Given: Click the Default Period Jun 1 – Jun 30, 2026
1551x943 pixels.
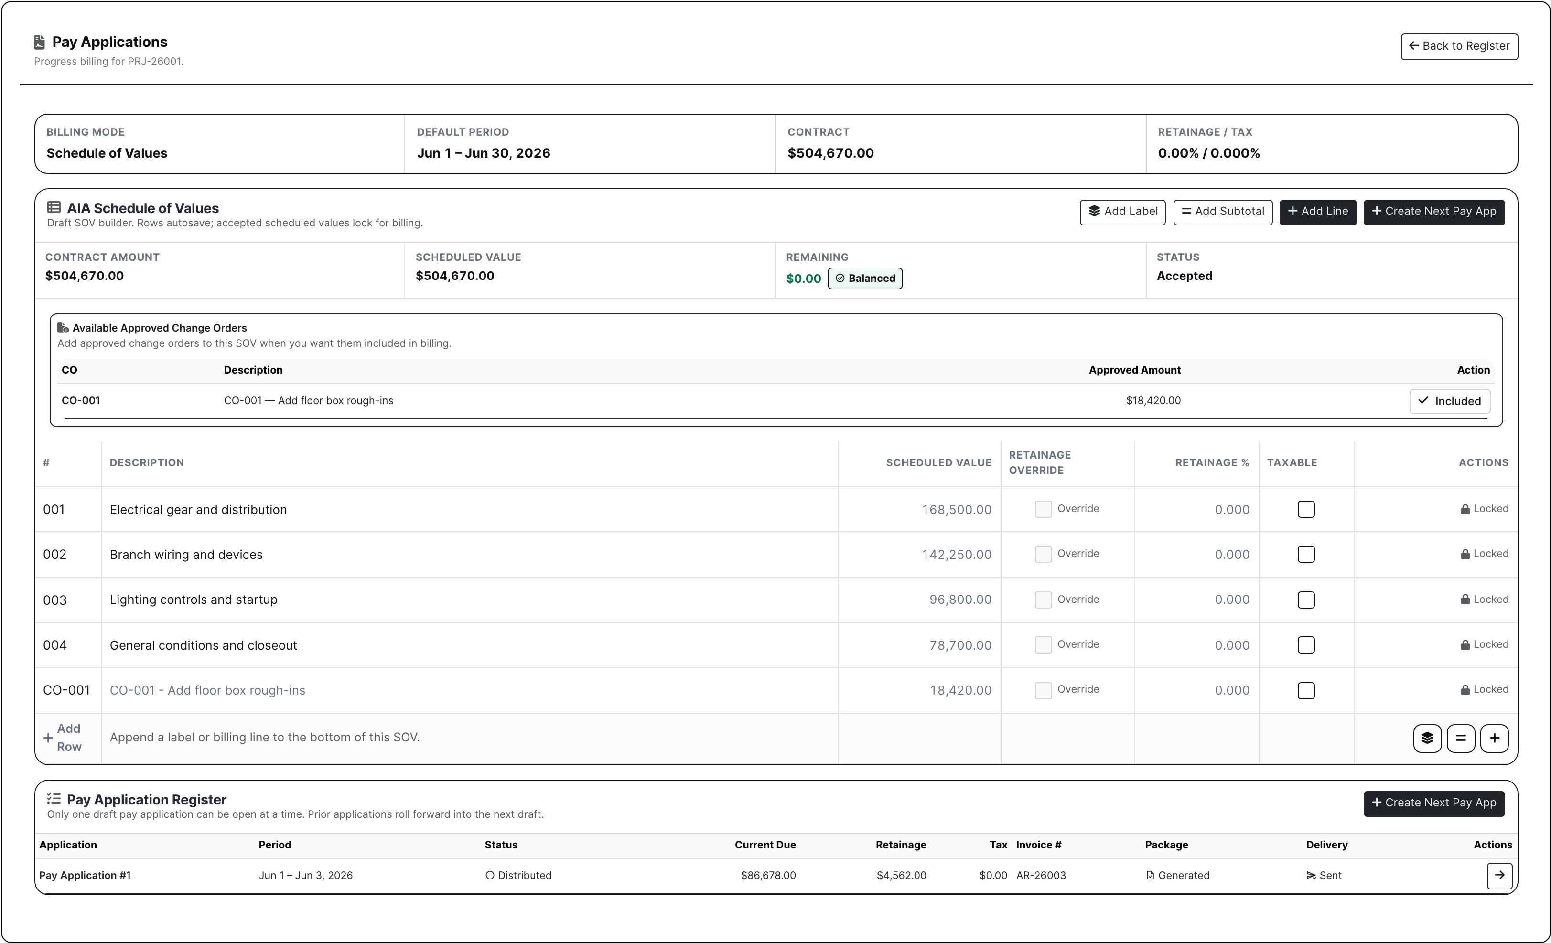Looking at the screenshot, I should click(484, 153).
